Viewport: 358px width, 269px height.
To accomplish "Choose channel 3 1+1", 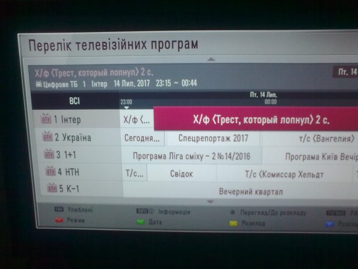I will pyautogui.click(x=79, y=155).
